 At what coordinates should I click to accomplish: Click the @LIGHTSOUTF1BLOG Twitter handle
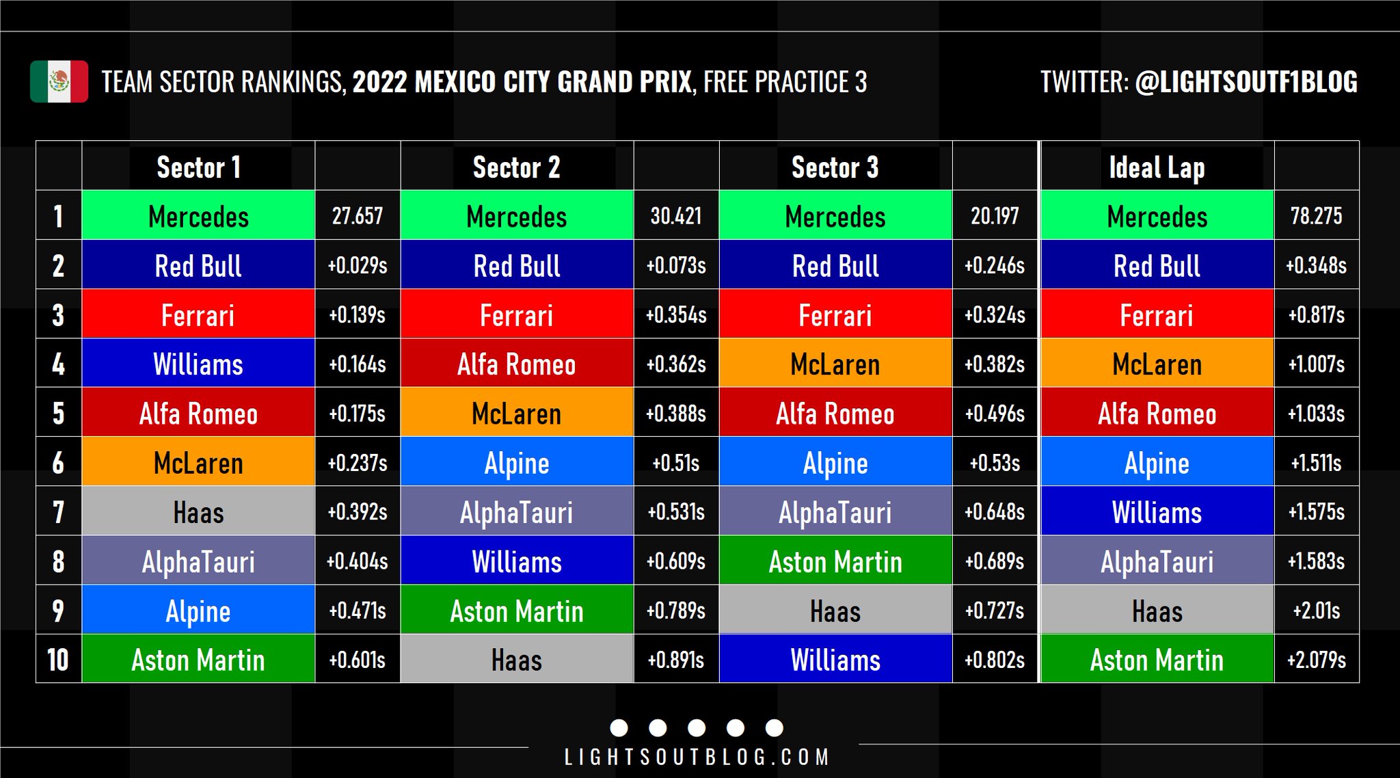tap(1246, 82)
